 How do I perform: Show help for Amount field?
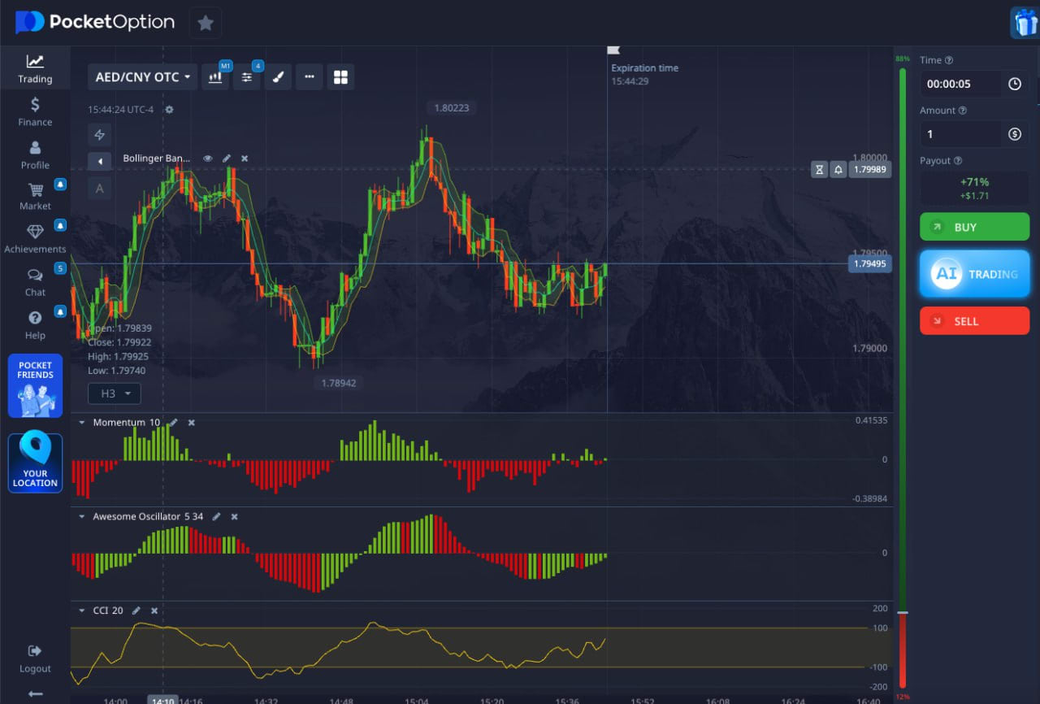963,111
